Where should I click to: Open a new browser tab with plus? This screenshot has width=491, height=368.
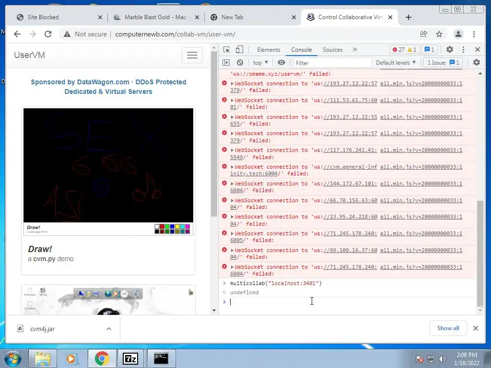click(409, 17)
